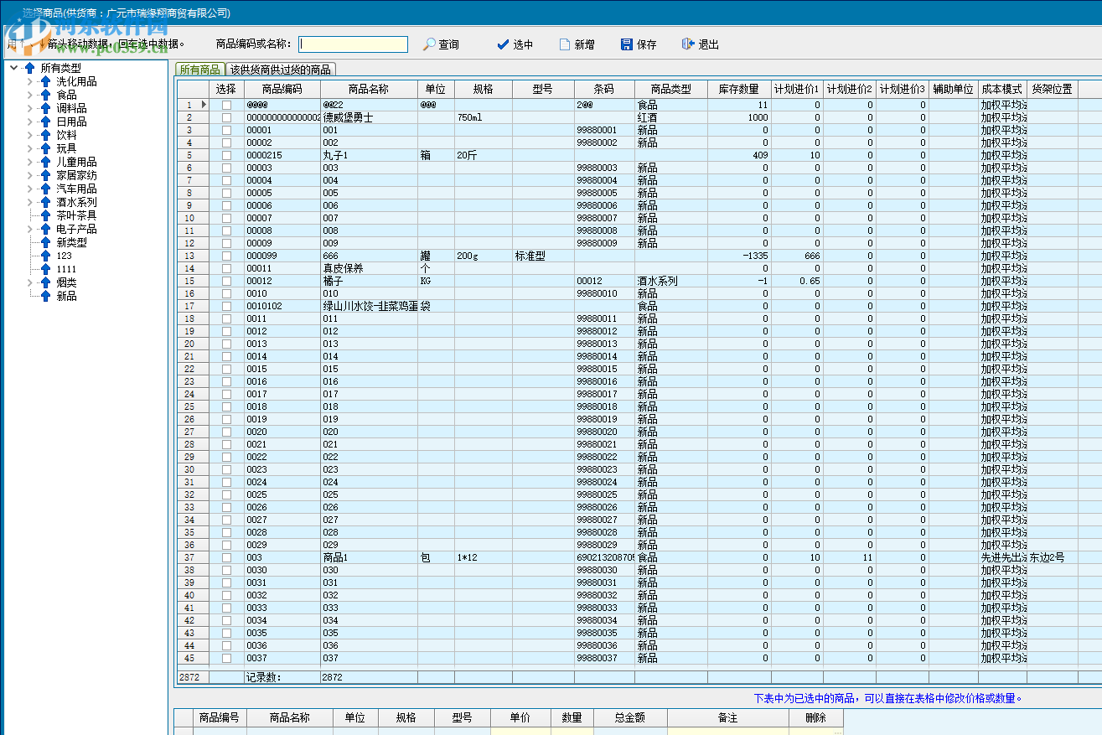Screen dimensions: 1102x735
Task: Click the blue arrow icon beside 1111 category
Action: coord(45,269)
